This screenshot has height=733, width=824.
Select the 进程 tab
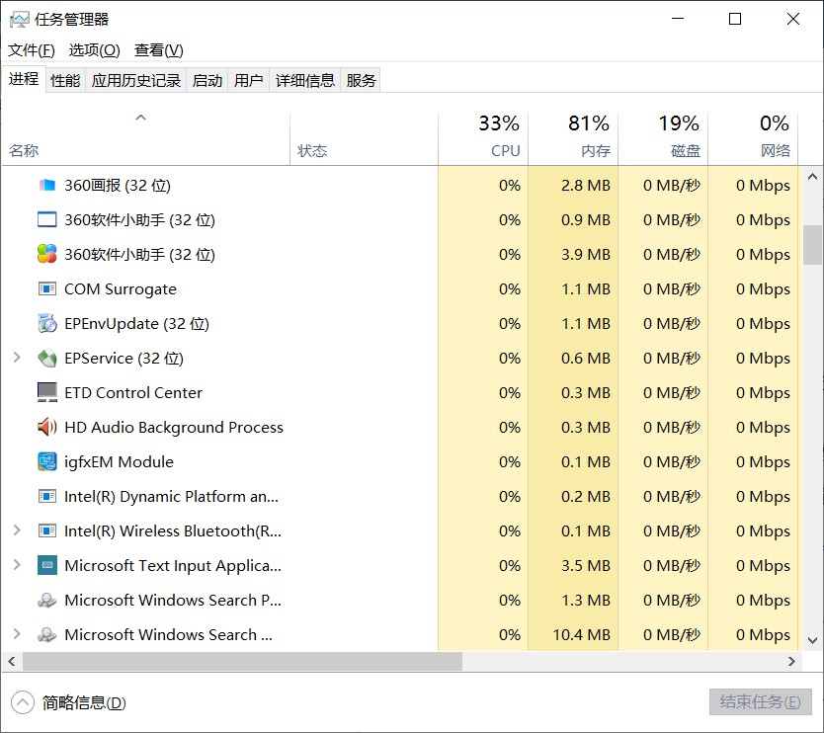tap(23, 79)
